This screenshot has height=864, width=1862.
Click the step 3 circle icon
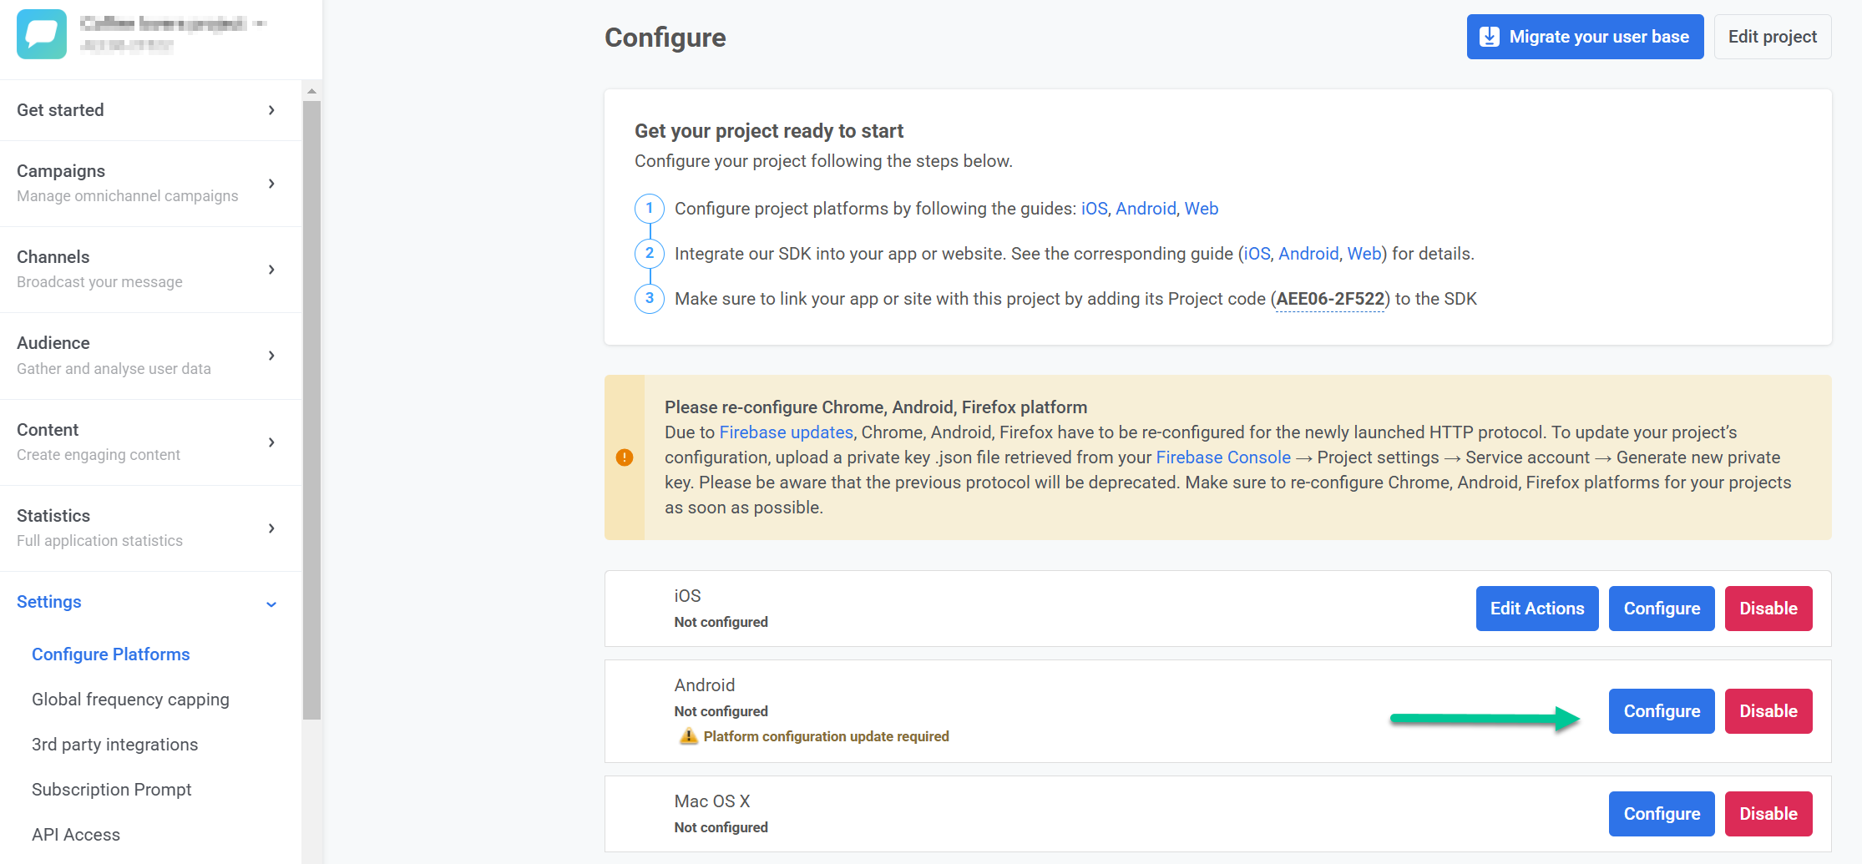650,299
